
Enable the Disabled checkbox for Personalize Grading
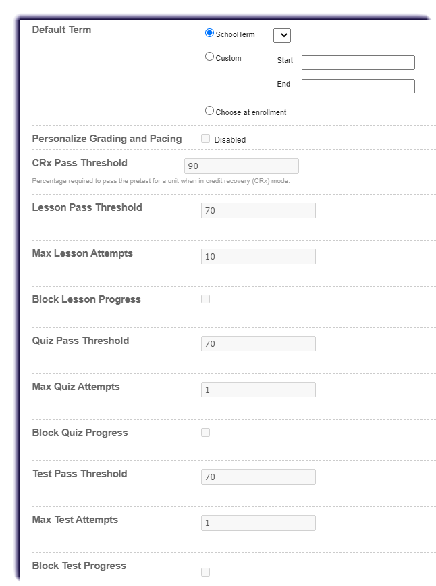(206, 138)
